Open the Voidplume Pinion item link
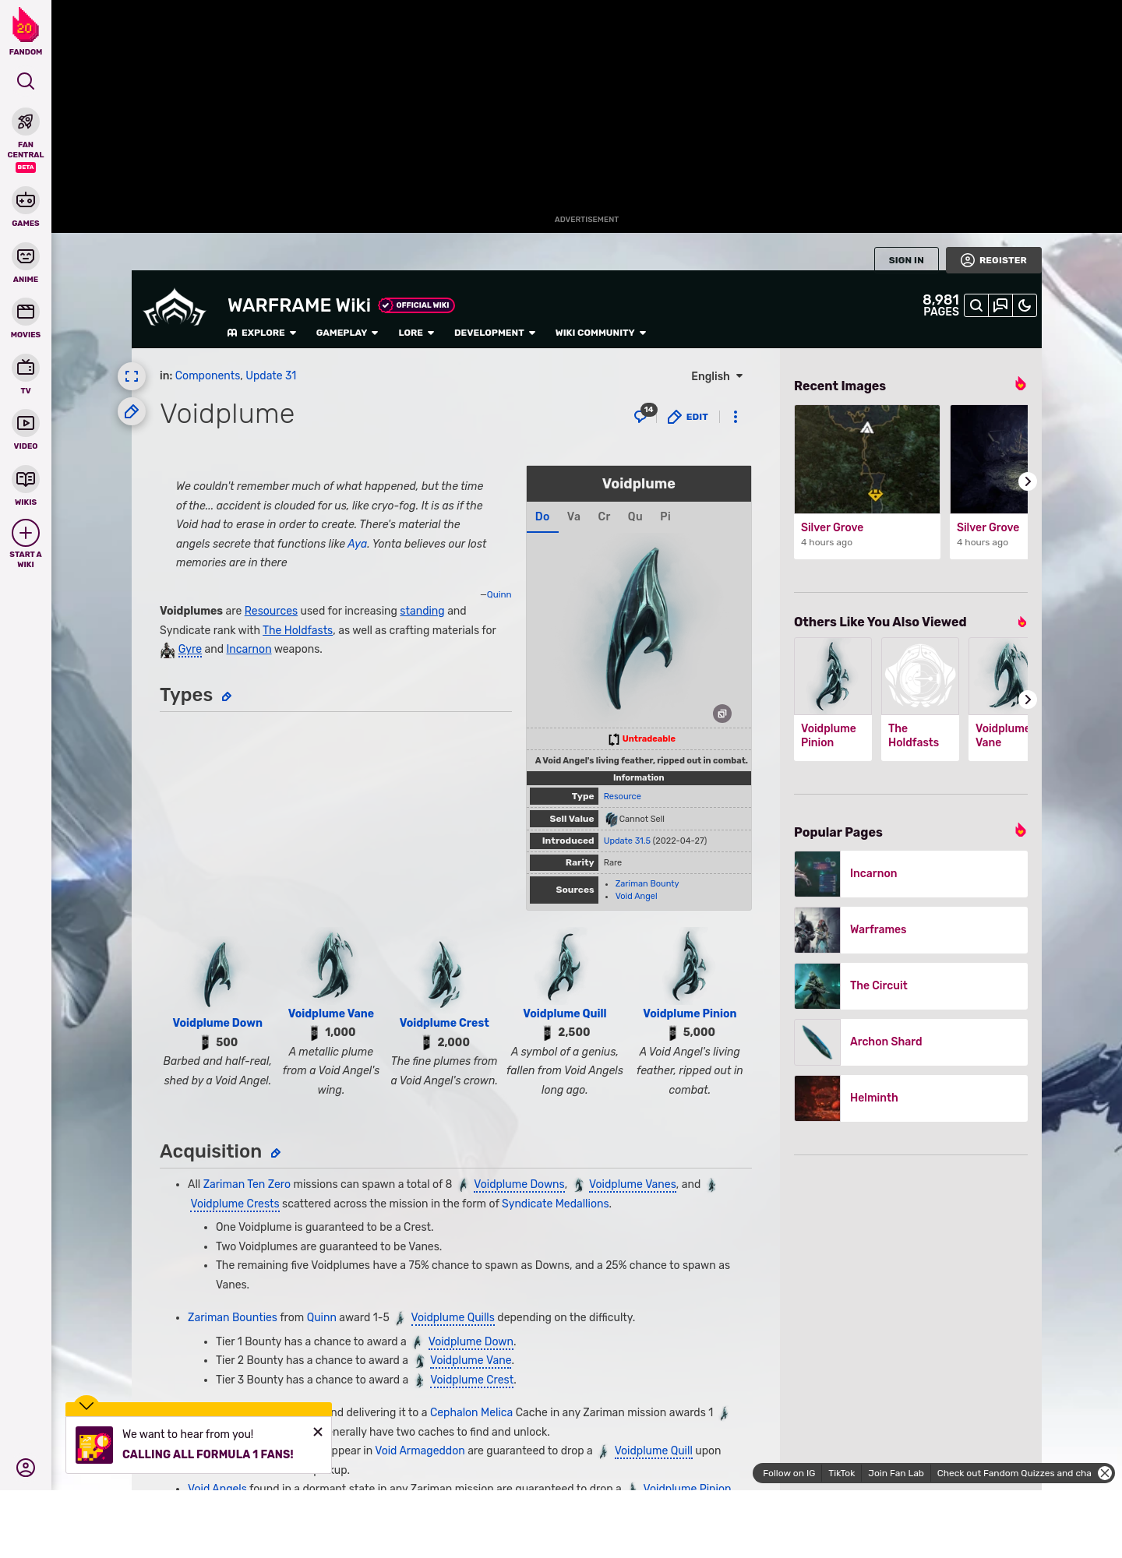The image size is (1122, 1558). pos(690,1013)
